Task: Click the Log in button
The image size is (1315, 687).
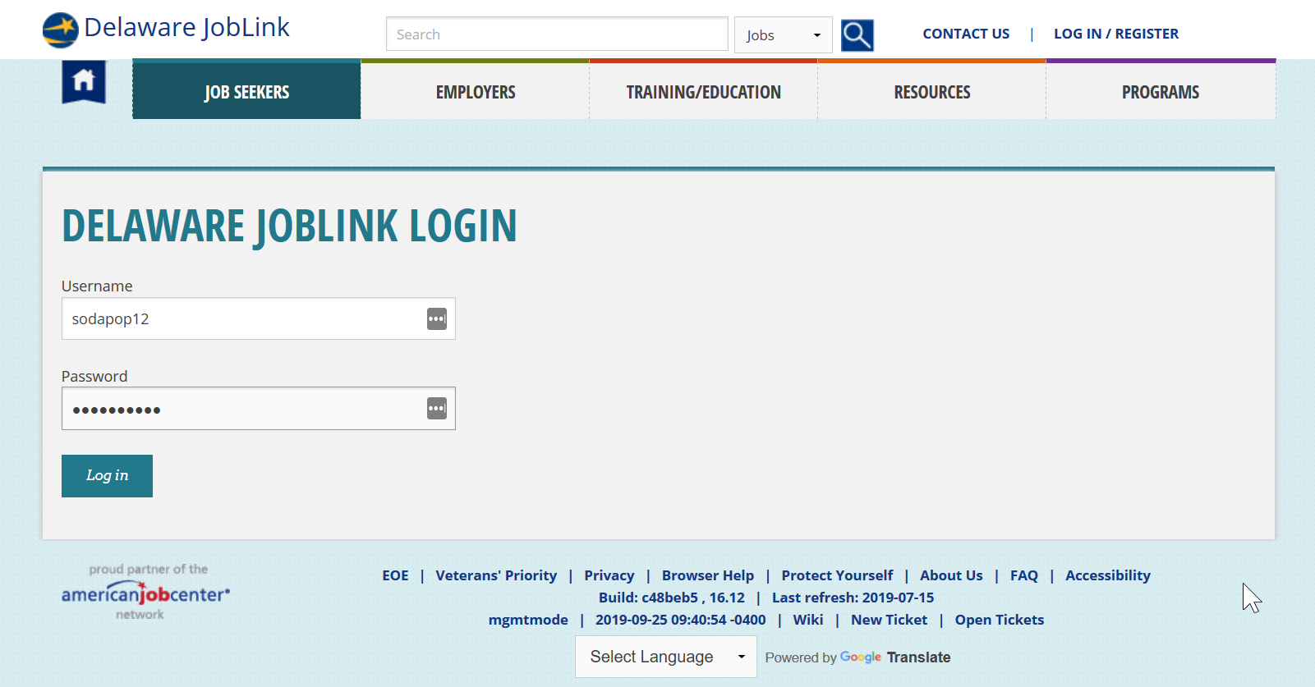Action: tap(107, 476)
